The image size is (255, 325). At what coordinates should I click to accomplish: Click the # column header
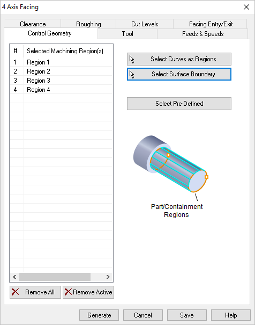coord(17,51)
